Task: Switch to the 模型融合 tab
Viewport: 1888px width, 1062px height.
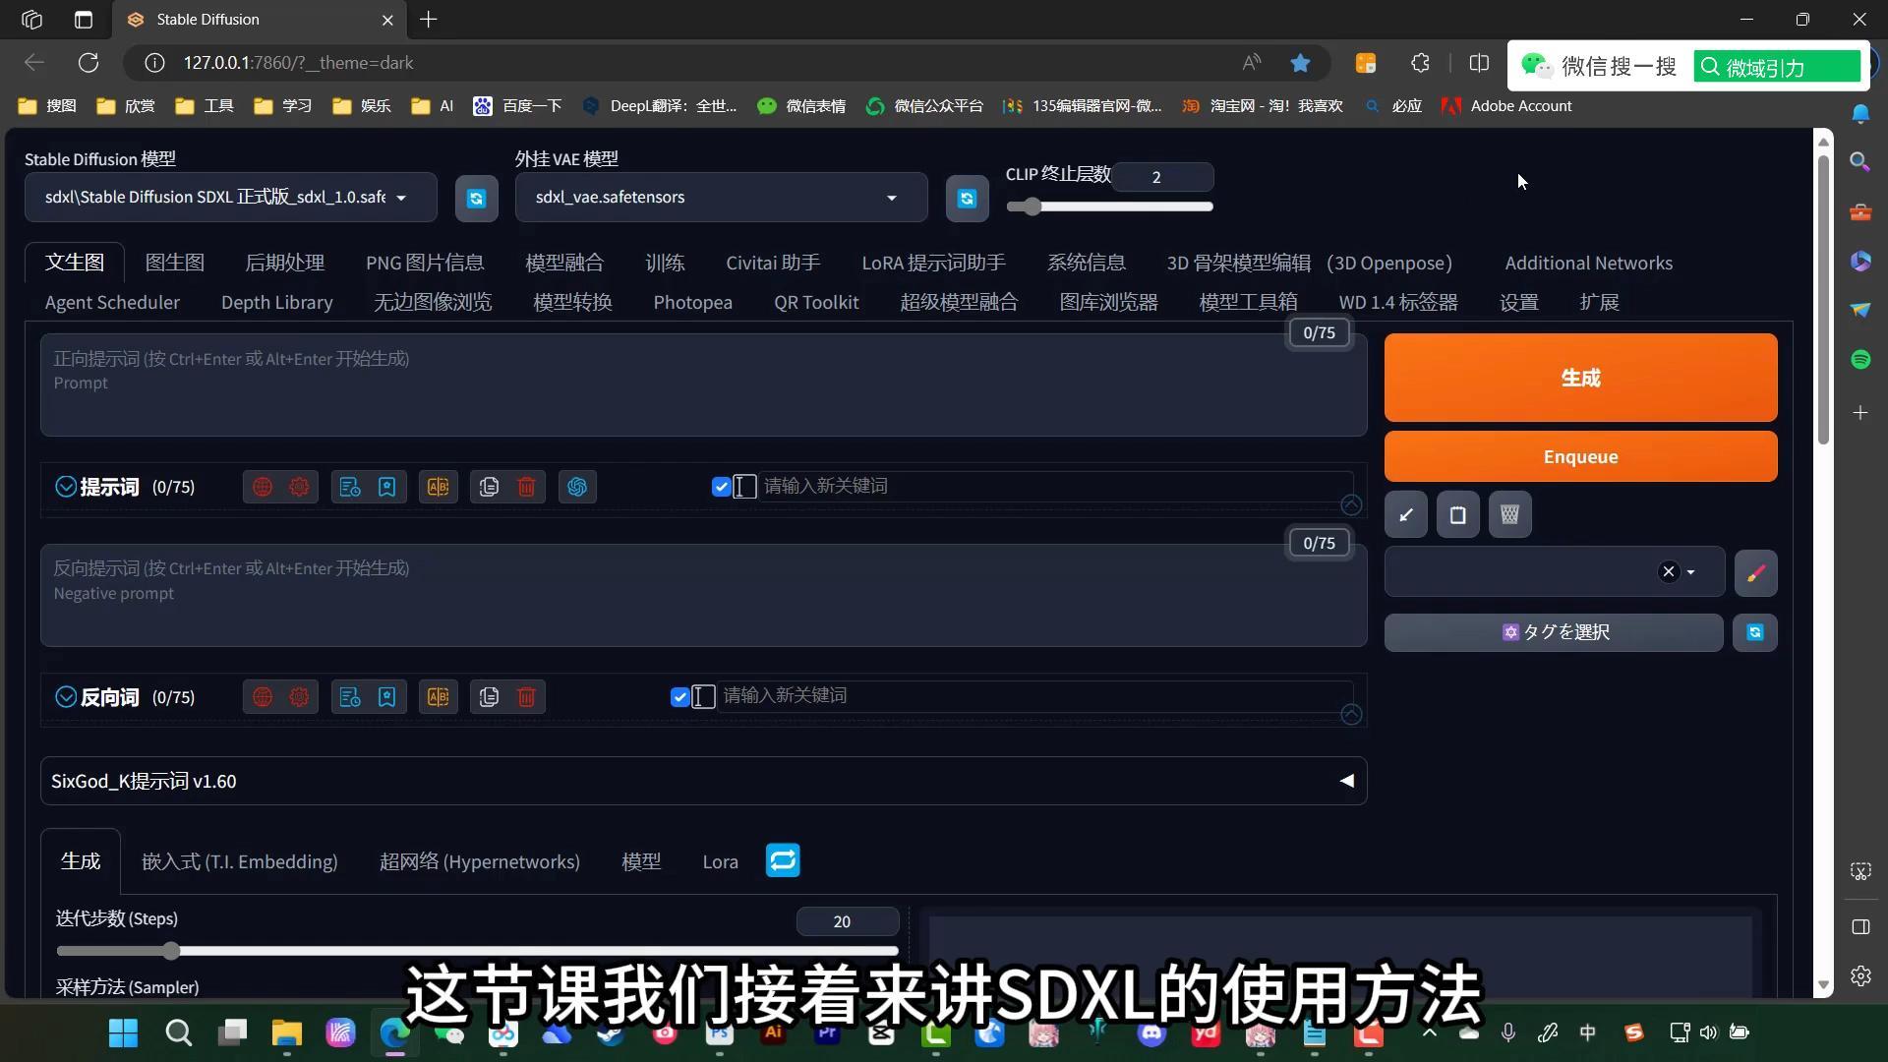Action: [564, 263]
